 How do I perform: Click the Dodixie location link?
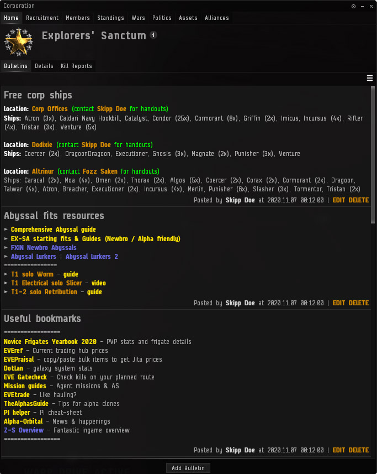coord(43,145)
